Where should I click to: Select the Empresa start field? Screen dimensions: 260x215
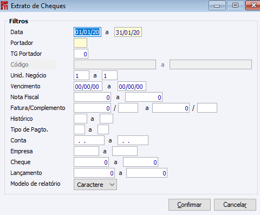click(x=86, y=151)
